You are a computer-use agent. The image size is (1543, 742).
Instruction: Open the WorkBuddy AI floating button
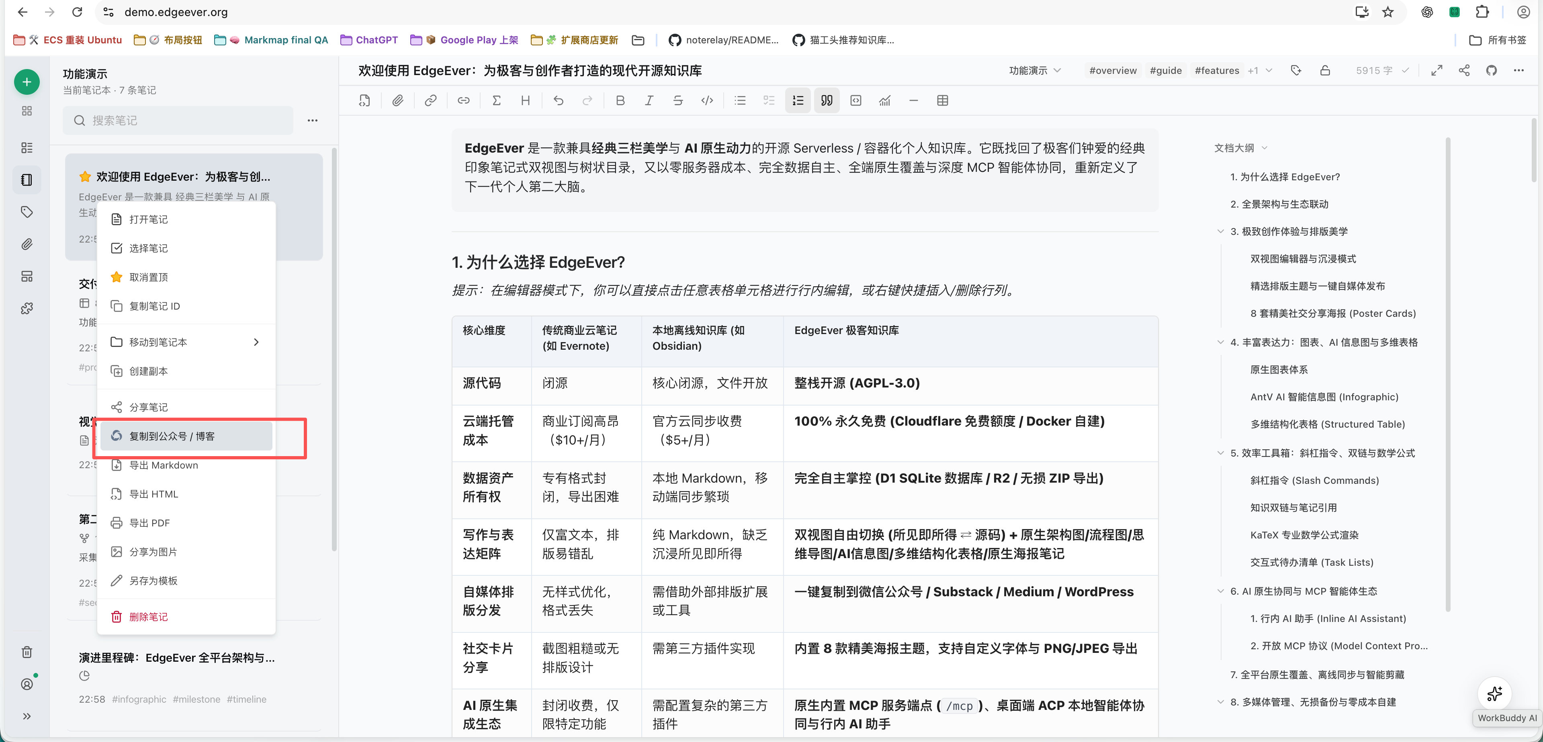pyautogui.click(x=1494, y=693)
